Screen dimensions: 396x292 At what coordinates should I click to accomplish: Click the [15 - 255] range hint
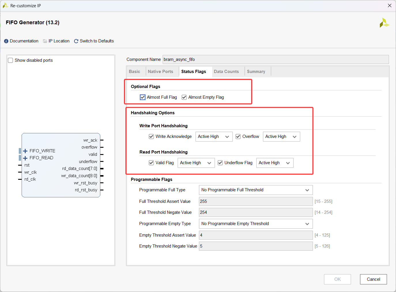(x=323, y=201)
